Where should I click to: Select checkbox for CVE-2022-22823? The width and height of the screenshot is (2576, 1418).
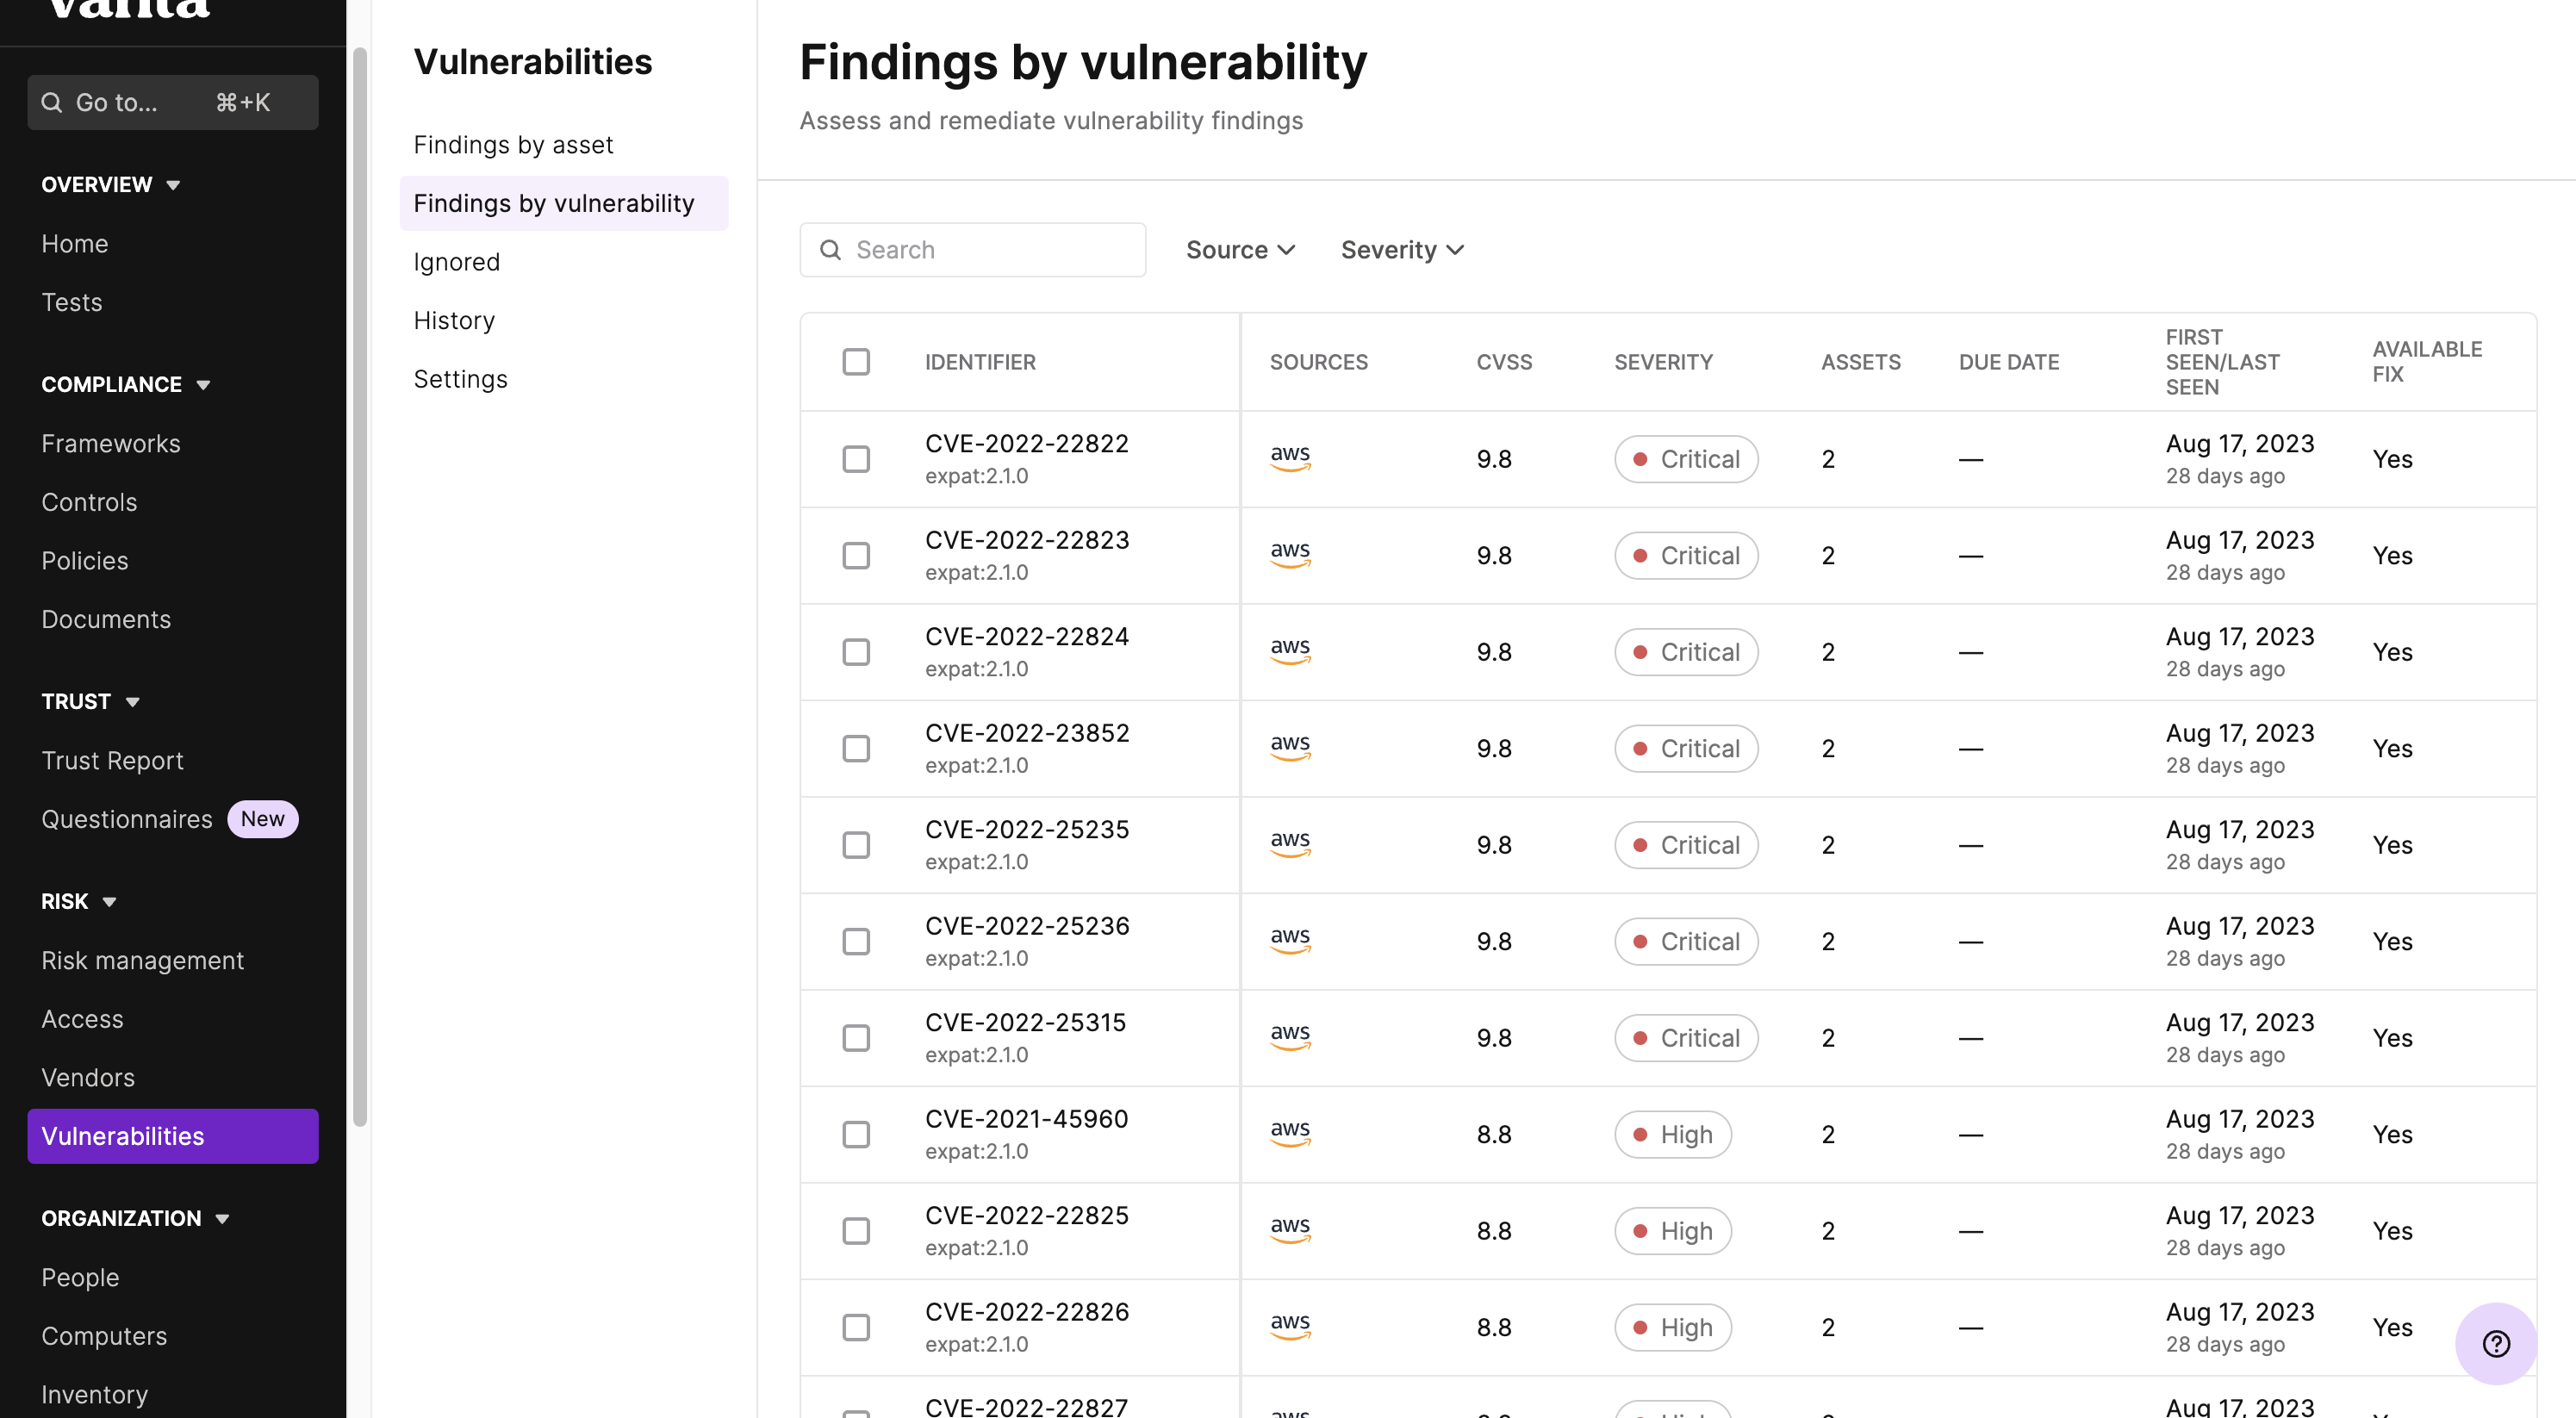pos(856,555)
